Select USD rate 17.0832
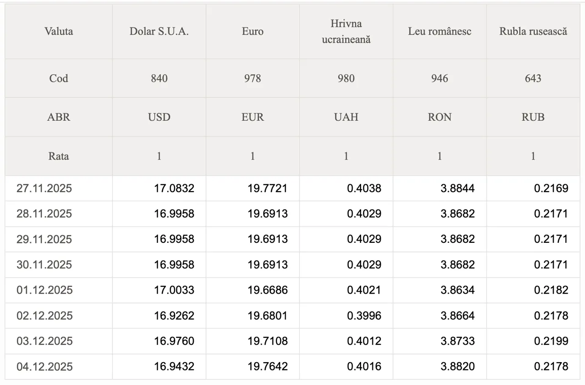Viewport: 585px width, 385px height. coord(174,188)
